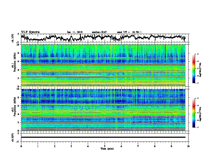Click inside the ch.1 spectrogram panel

pos(103,65)
